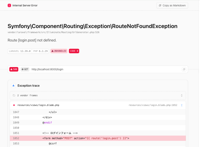Select the PHP 8.2.29 version badge
The height and width of the screenshot is (147, 200).
(41, 51)
